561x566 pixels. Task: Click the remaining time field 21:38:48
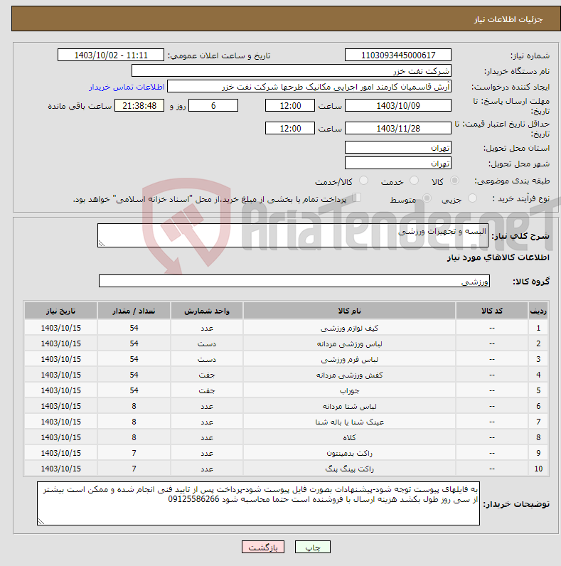click(x=139, y=106)
